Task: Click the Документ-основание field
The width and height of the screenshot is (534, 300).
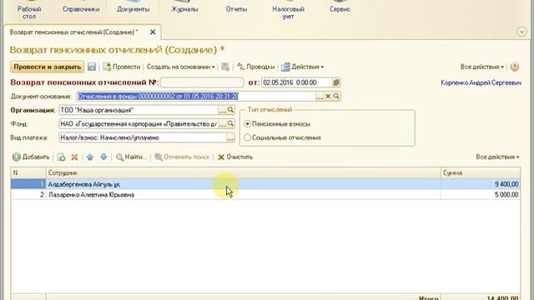Action: (x=196, y=97)
